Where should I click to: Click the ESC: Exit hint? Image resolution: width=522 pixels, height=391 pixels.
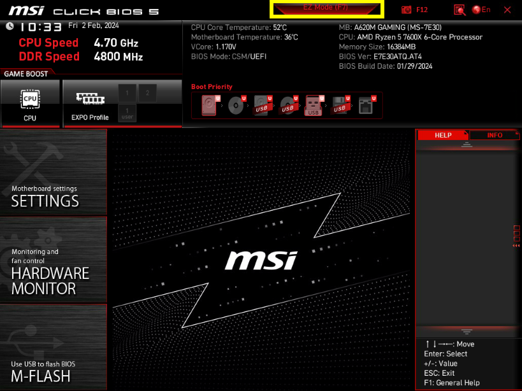click(439, 373)
